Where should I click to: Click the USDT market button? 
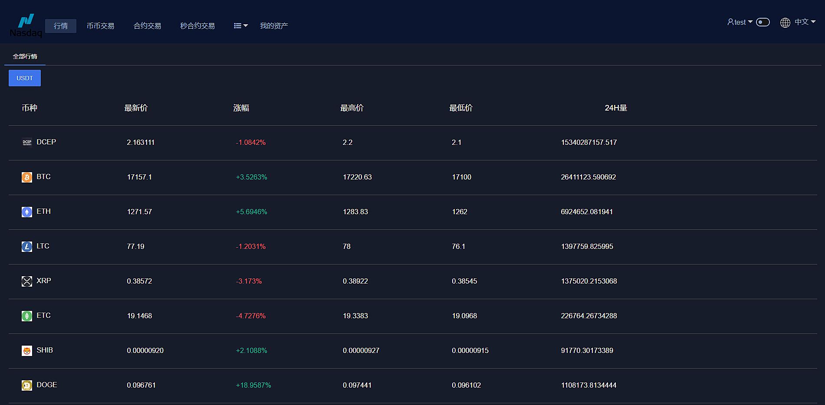25,78
